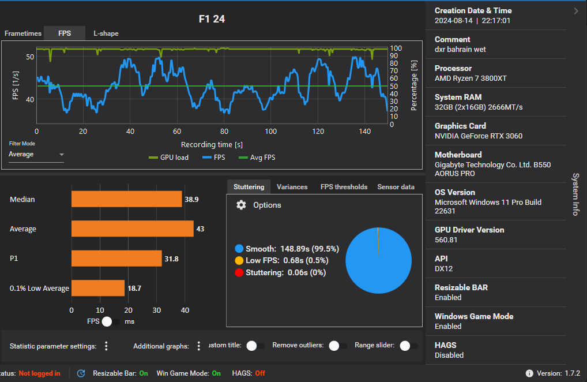This screenshot has width=587, height=382.
Task: Enable the Range slider switch
Action: point(408,346)
